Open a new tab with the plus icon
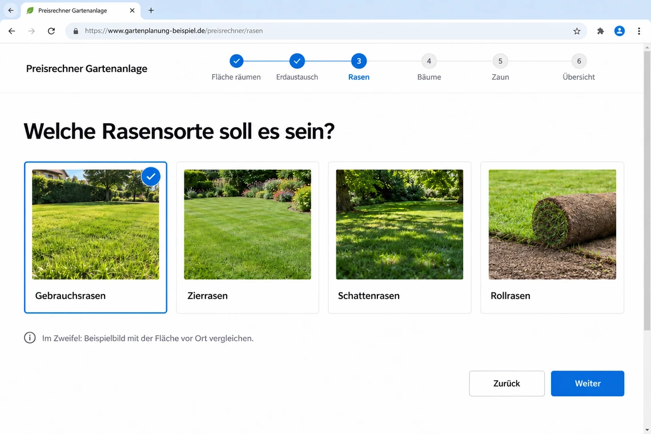651x434 pixels. tap(151, 10)
